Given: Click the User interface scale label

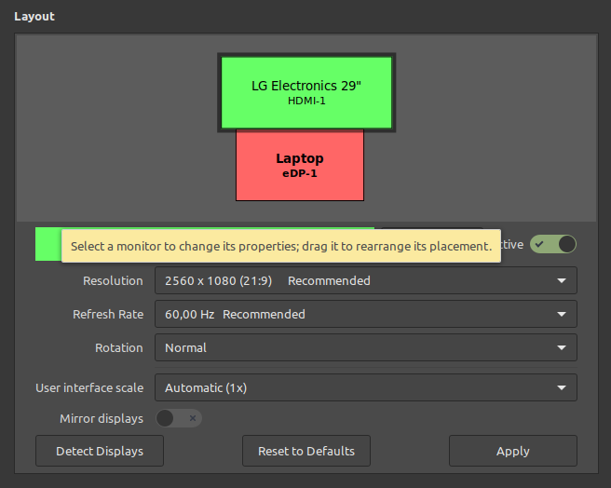Looking at the screenshot, I should tap(89, 387).
